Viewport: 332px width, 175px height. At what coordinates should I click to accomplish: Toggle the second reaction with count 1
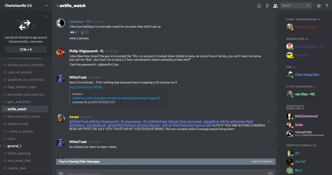(84, 32)
